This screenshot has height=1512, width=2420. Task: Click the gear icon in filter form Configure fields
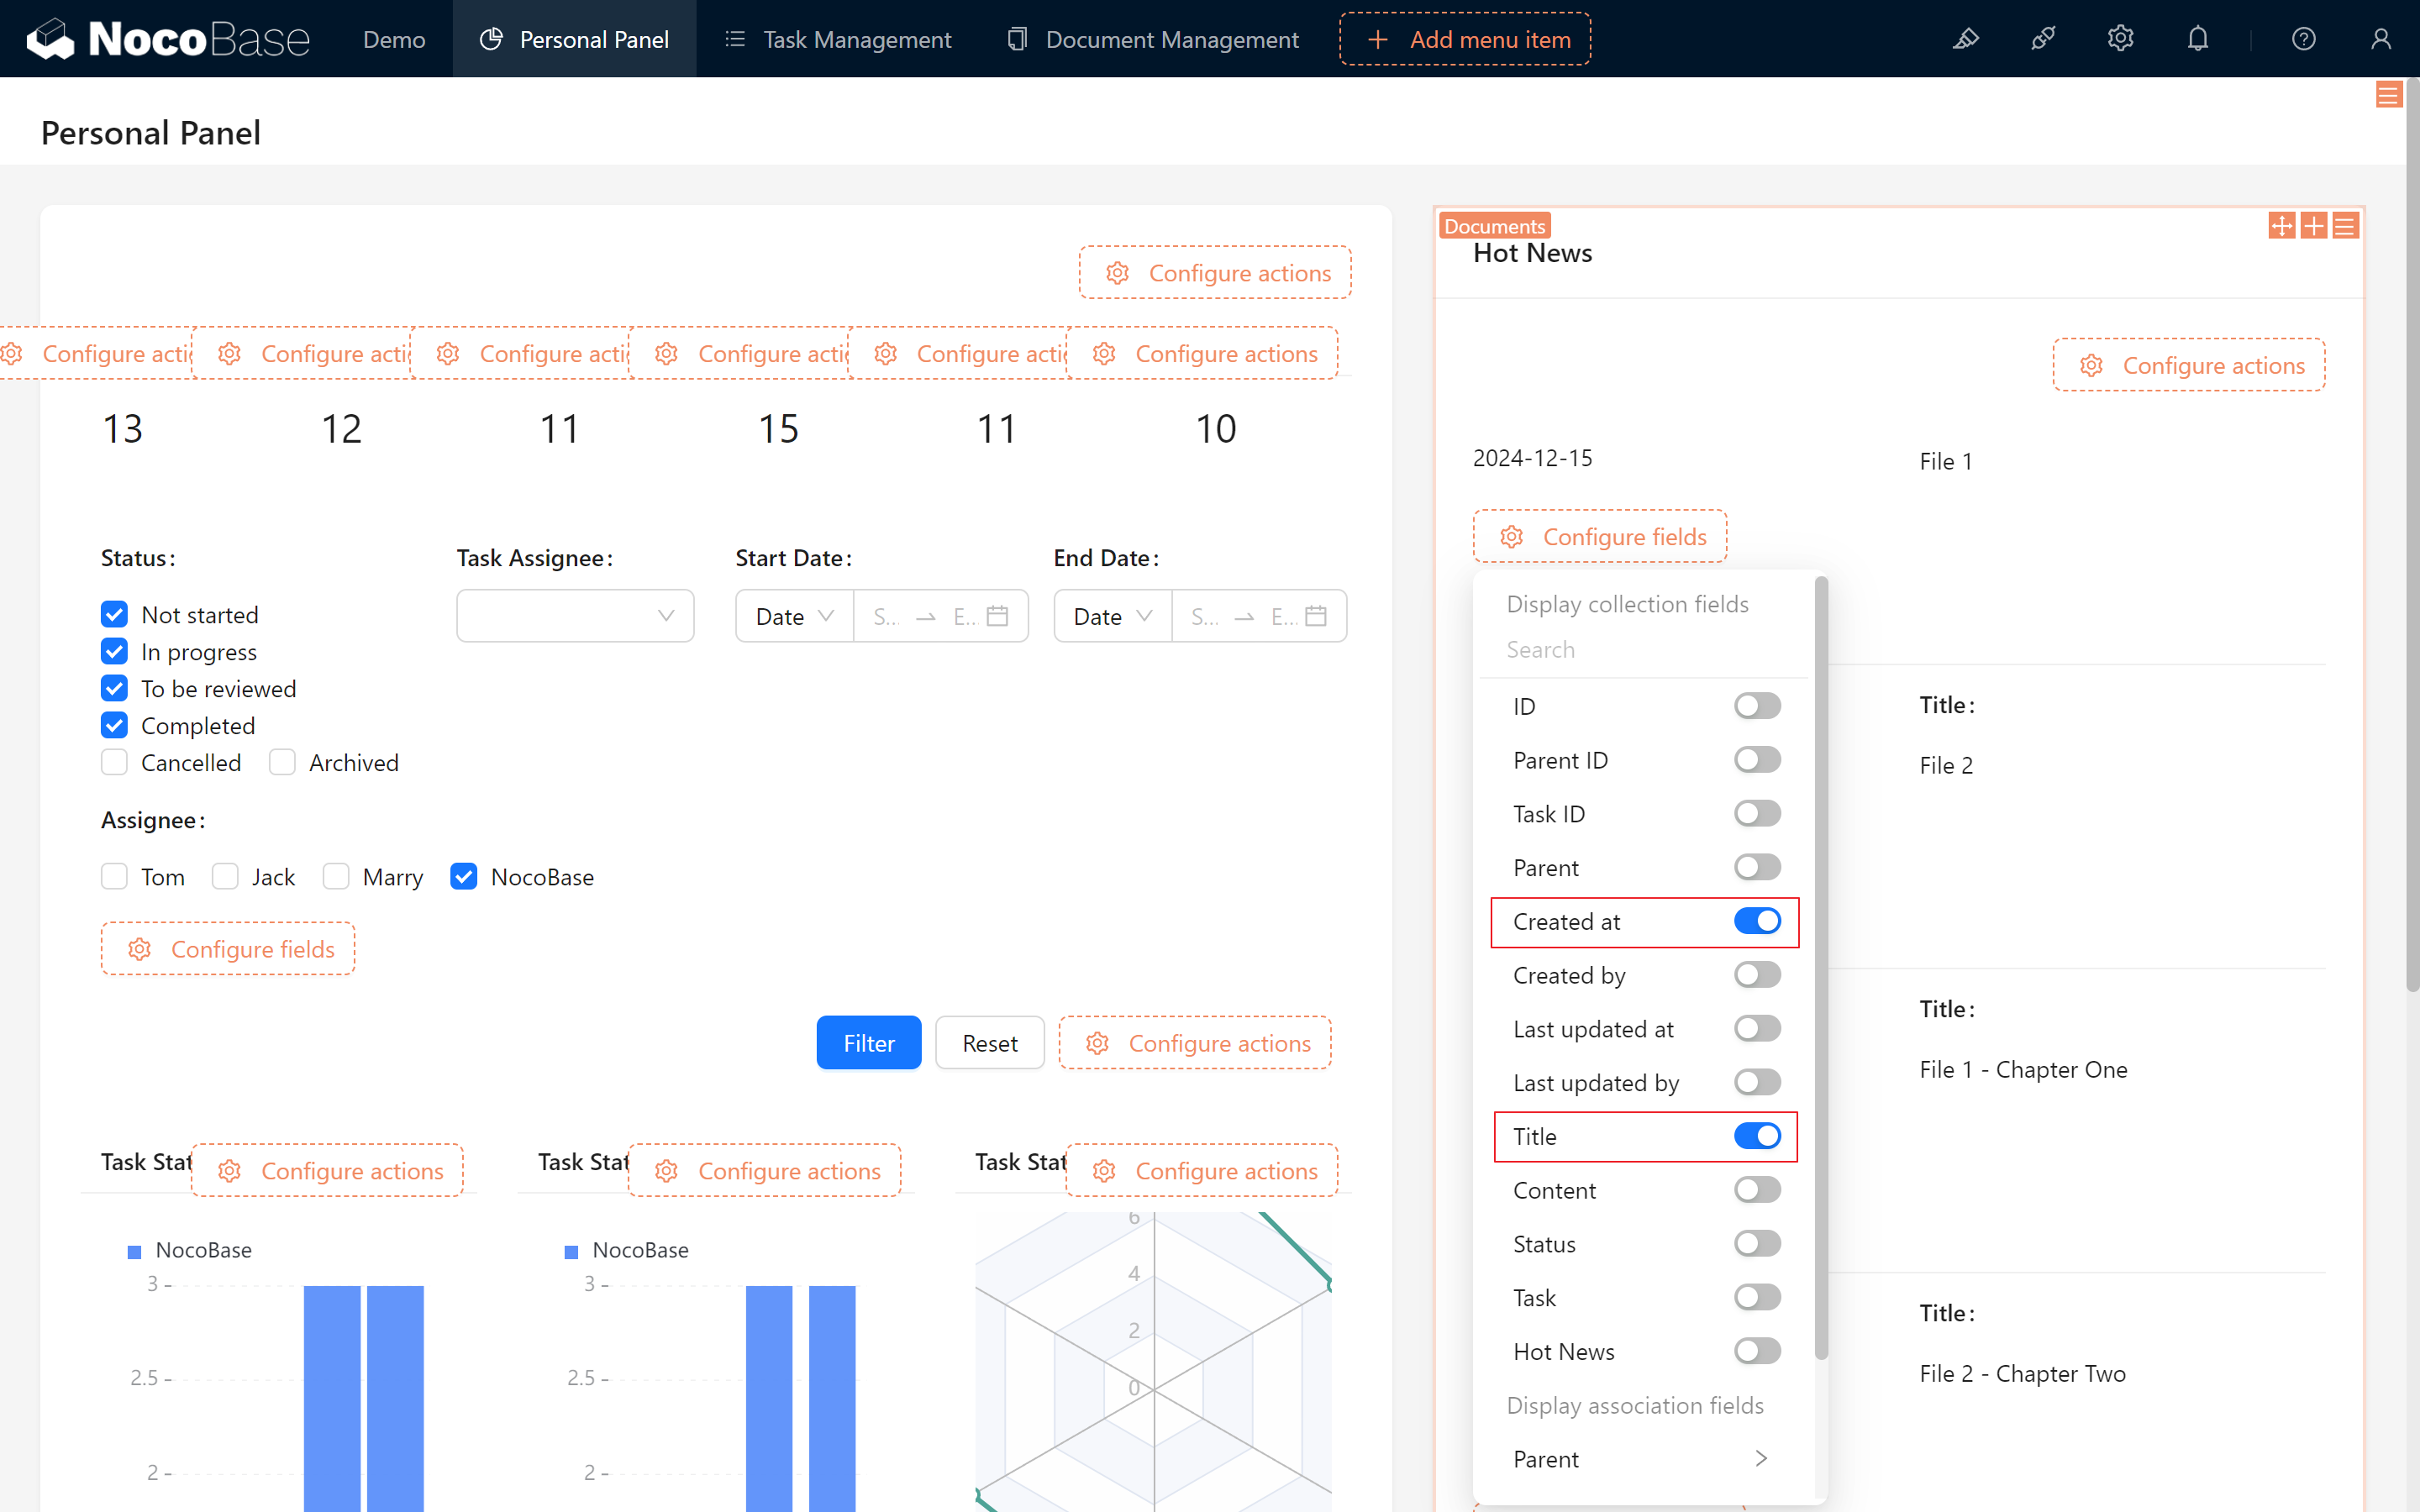point(139,949)
